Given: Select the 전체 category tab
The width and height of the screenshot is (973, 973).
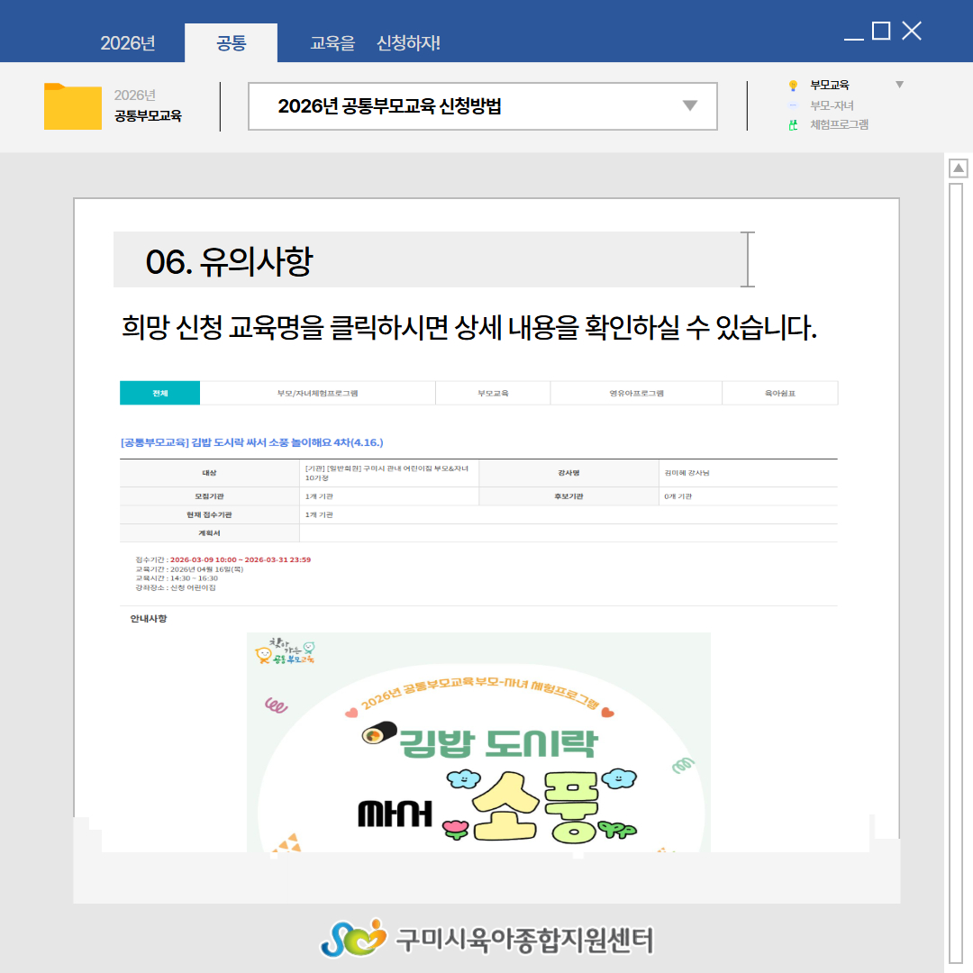Looking at the screenshot, I should point(159,394).
